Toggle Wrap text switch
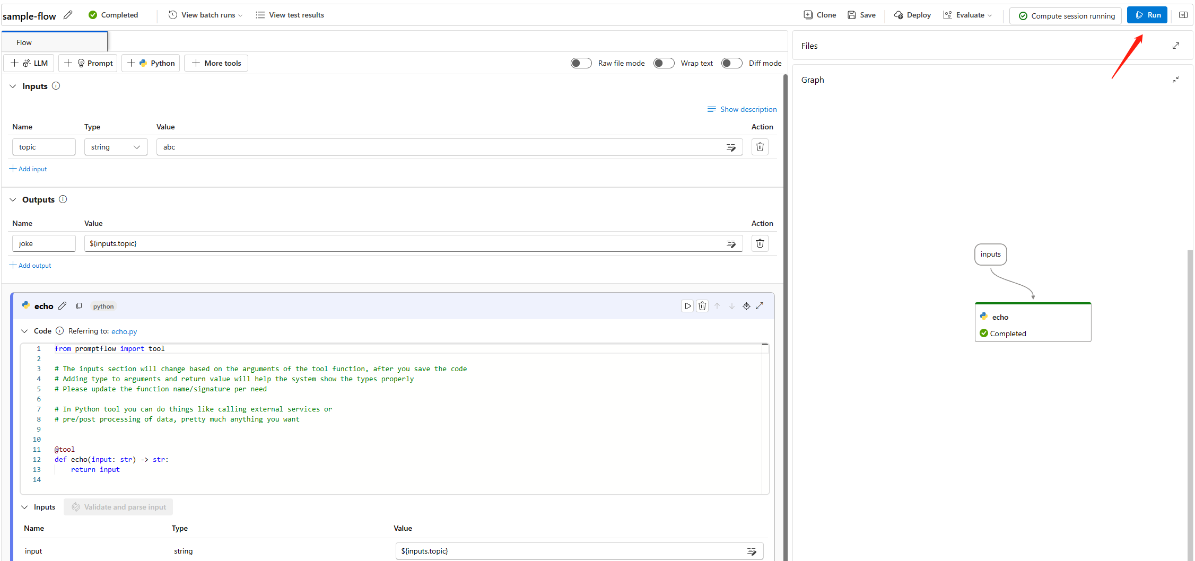 coord(664,63)
